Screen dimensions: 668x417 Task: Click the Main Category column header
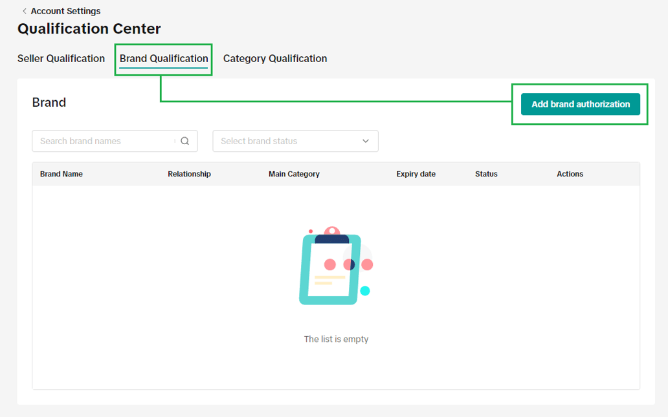click(x=294, y=173)
